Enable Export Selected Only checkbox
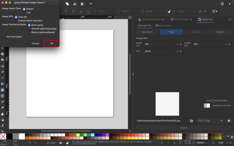Viewport: 234px width, 146px height. [204, 101]
